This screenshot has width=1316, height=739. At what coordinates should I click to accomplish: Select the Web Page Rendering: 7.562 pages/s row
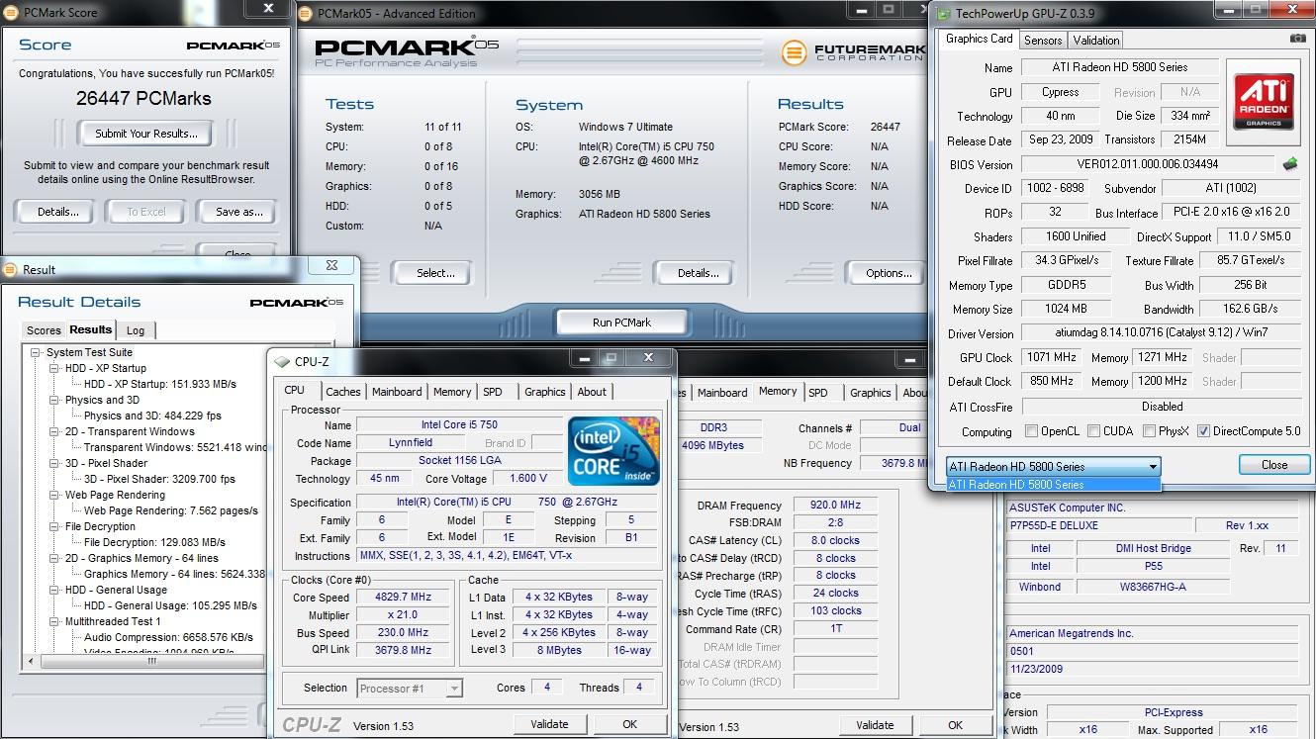point(171,510)
